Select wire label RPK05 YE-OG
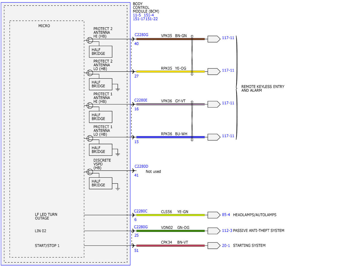Screen dimensions: 344x266 (x=173, y=68)
